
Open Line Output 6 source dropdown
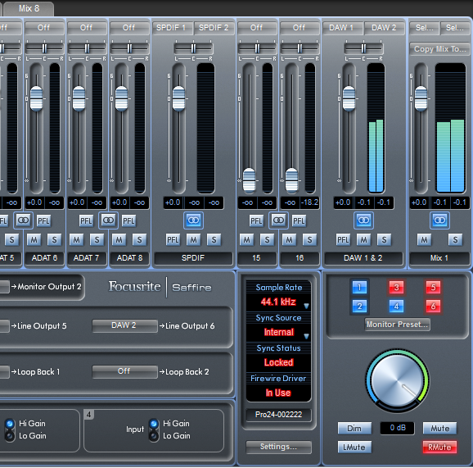124,325
